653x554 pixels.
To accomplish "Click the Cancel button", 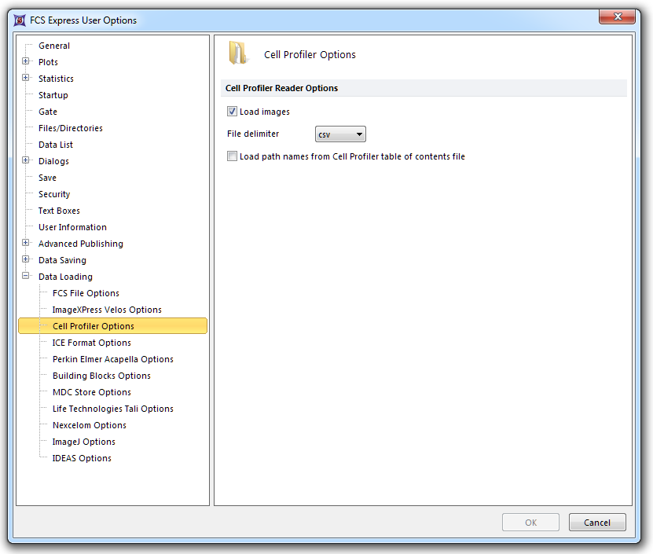I will pos(597,523).
